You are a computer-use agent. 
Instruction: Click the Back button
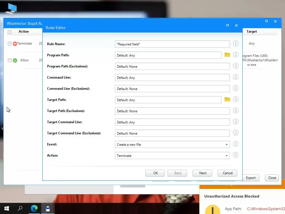click(177, 173)
